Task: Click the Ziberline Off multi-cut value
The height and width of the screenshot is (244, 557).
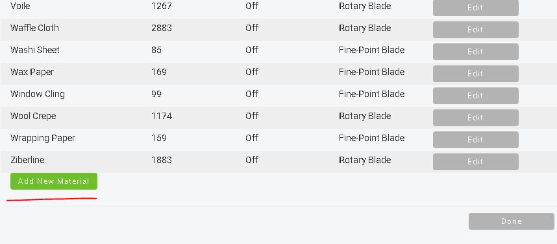Action: pyautogui.click(x=251, y=160)
